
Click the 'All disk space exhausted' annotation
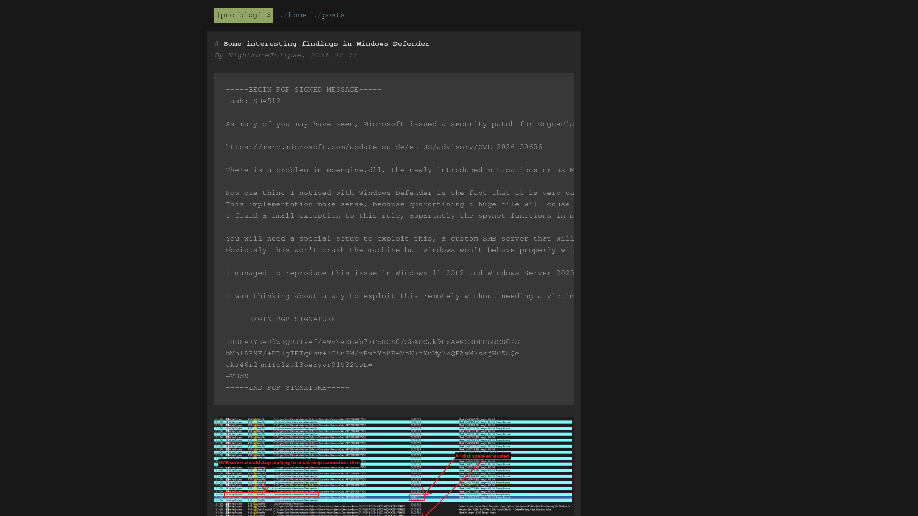[x=482, y=456]
